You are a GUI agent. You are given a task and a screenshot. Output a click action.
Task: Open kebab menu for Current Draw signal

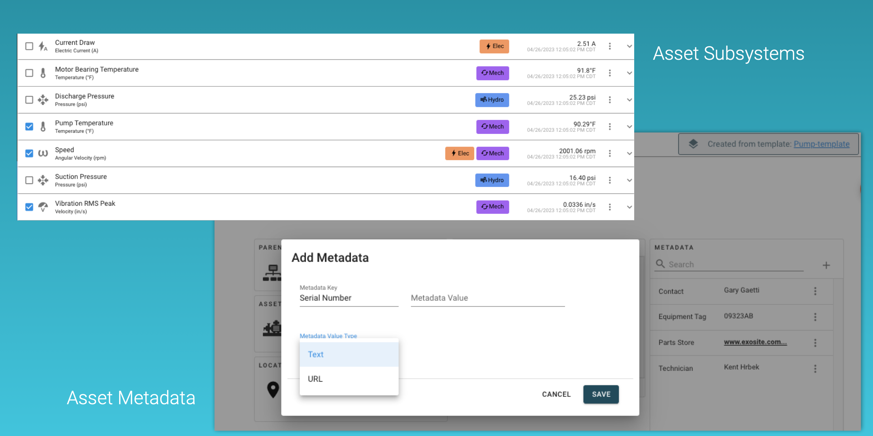[x=609, y=46]
